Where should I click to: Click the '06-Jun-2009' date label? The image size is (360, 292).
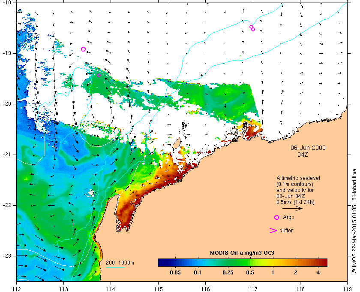click(x=308, y=148)
